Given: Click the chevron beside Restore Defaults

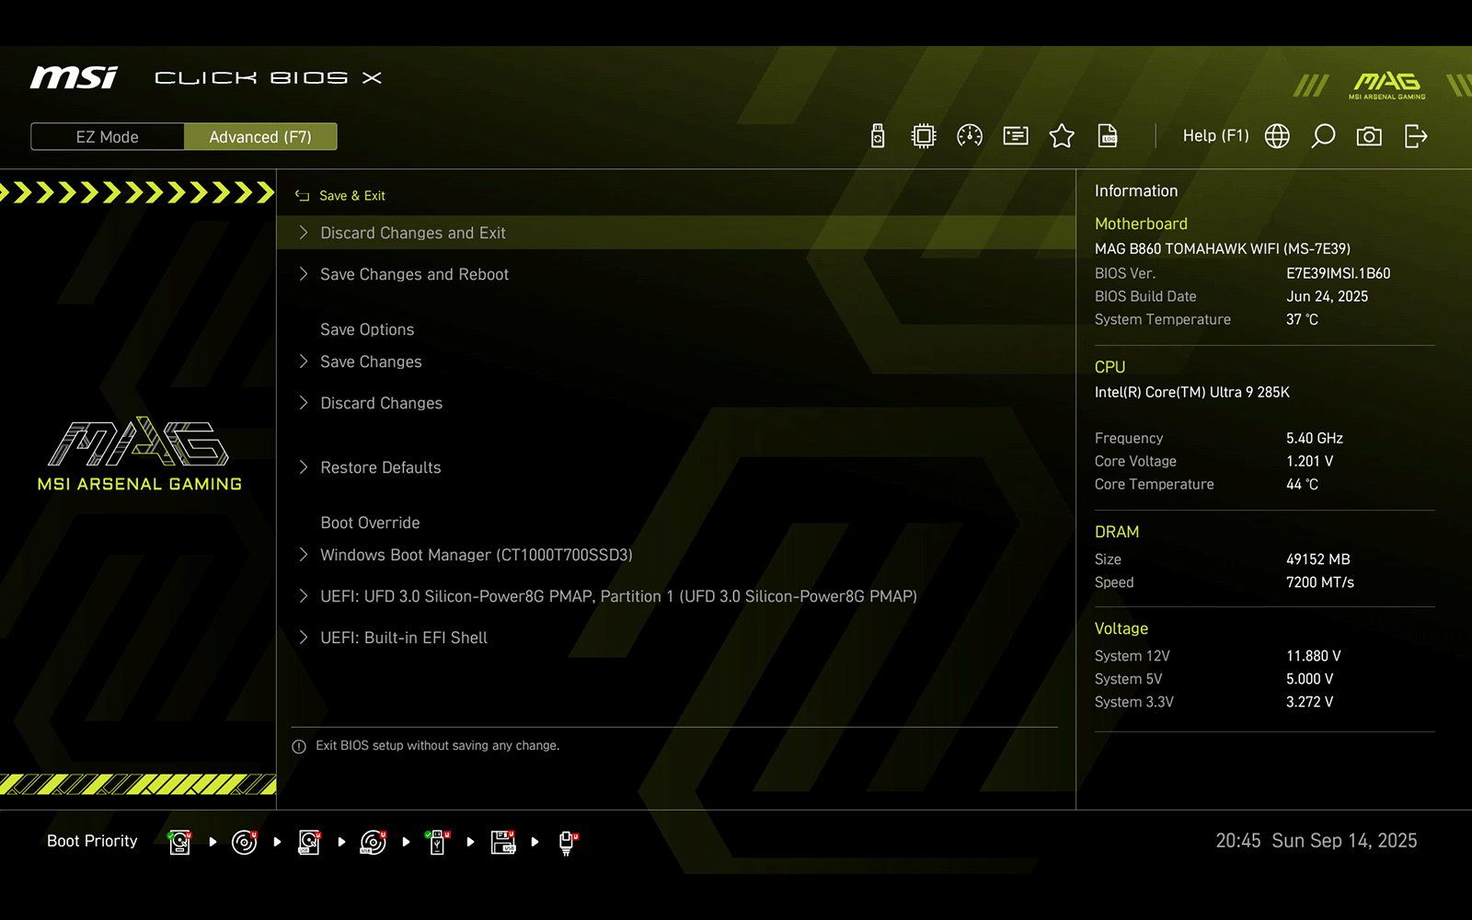Looking at the screenshot, I should coord(304,467).
